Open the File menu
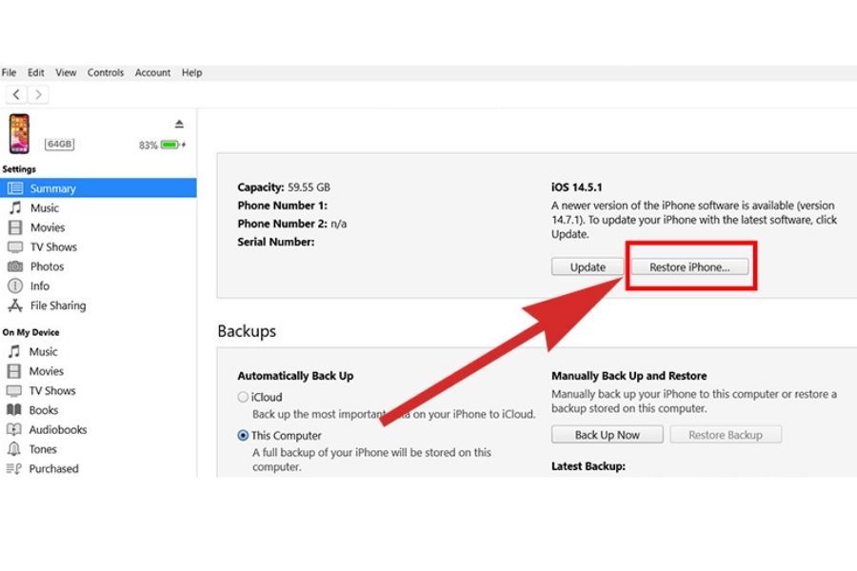The width and height of the screenshot is (857, 571). 9,72
